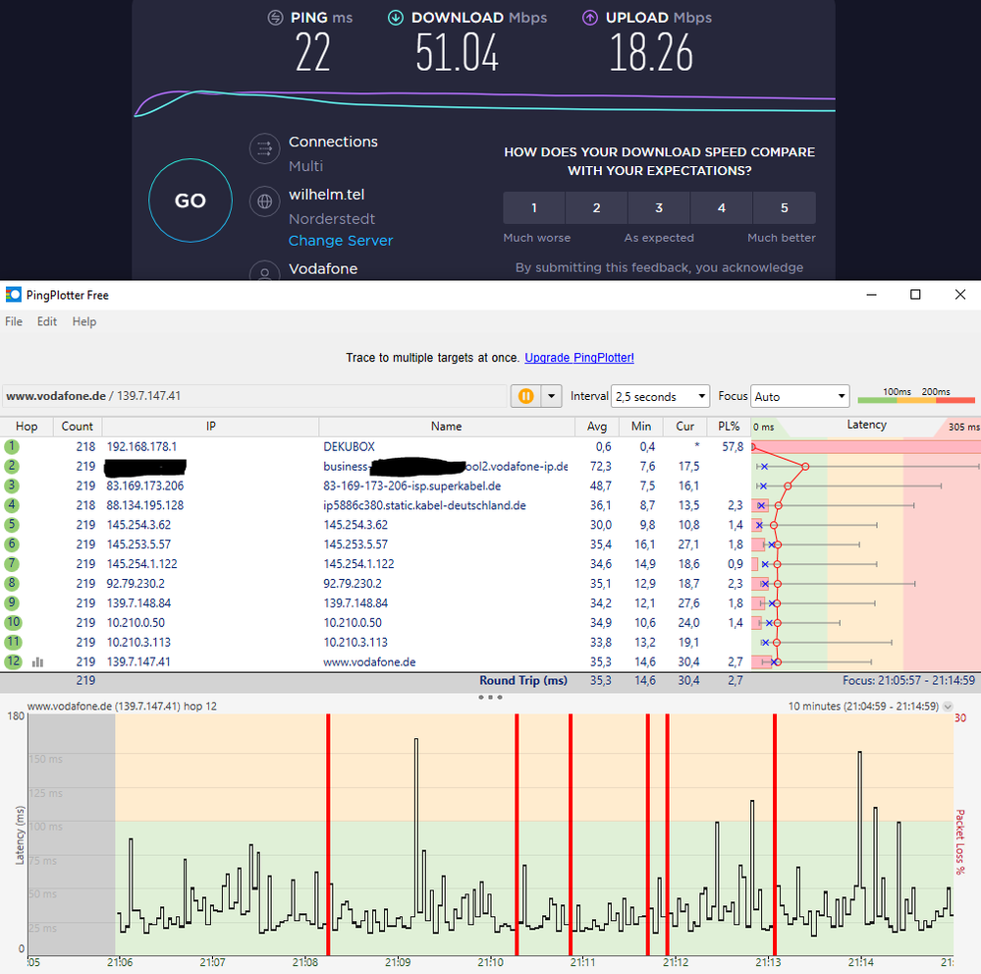This screenshot has width=981, height=974.
Task: Click the hop 2 green circle icon
Action: pos(12,466)
